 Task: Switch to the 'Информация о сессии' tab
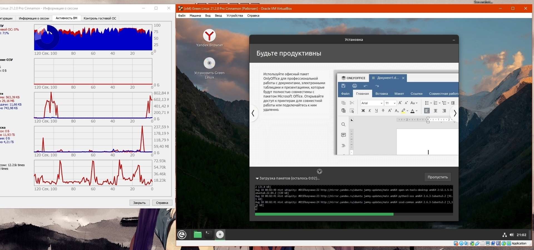tap(34, 18)
